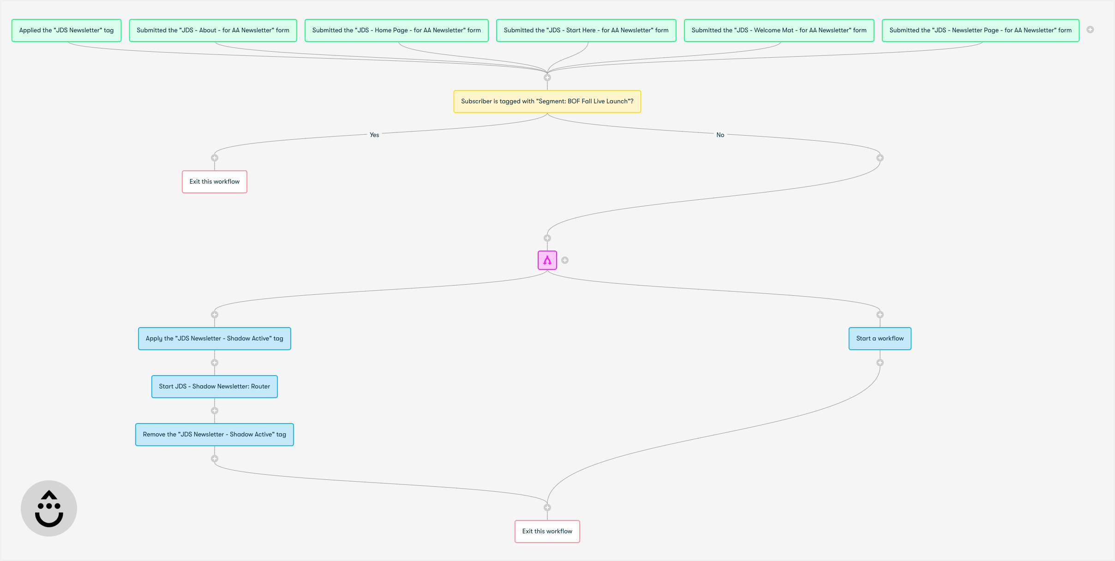Open the Applied the JDS Newsletter tag trigger

tap(66, 30)
